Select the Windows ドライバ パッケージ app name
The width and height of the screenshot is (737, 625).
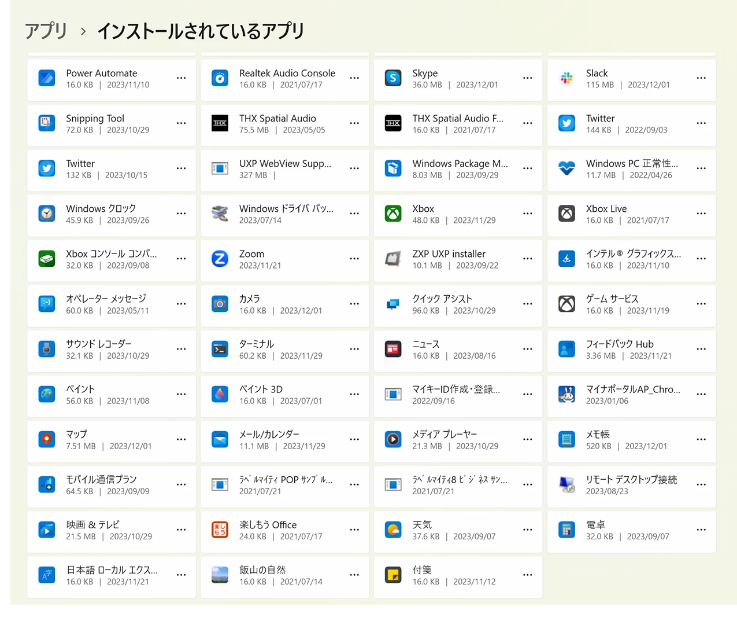[286, 208]
